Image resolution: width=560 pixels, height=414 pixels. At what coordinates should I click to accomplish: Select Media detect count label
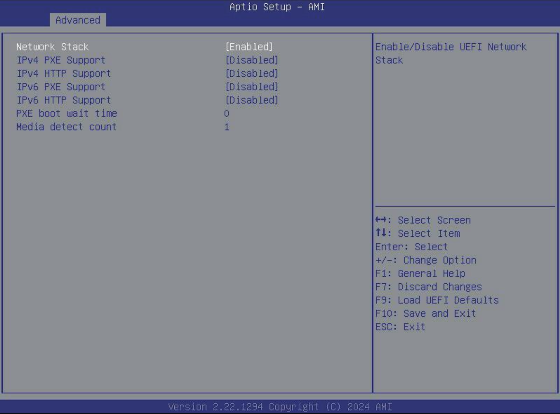point(66,127)
